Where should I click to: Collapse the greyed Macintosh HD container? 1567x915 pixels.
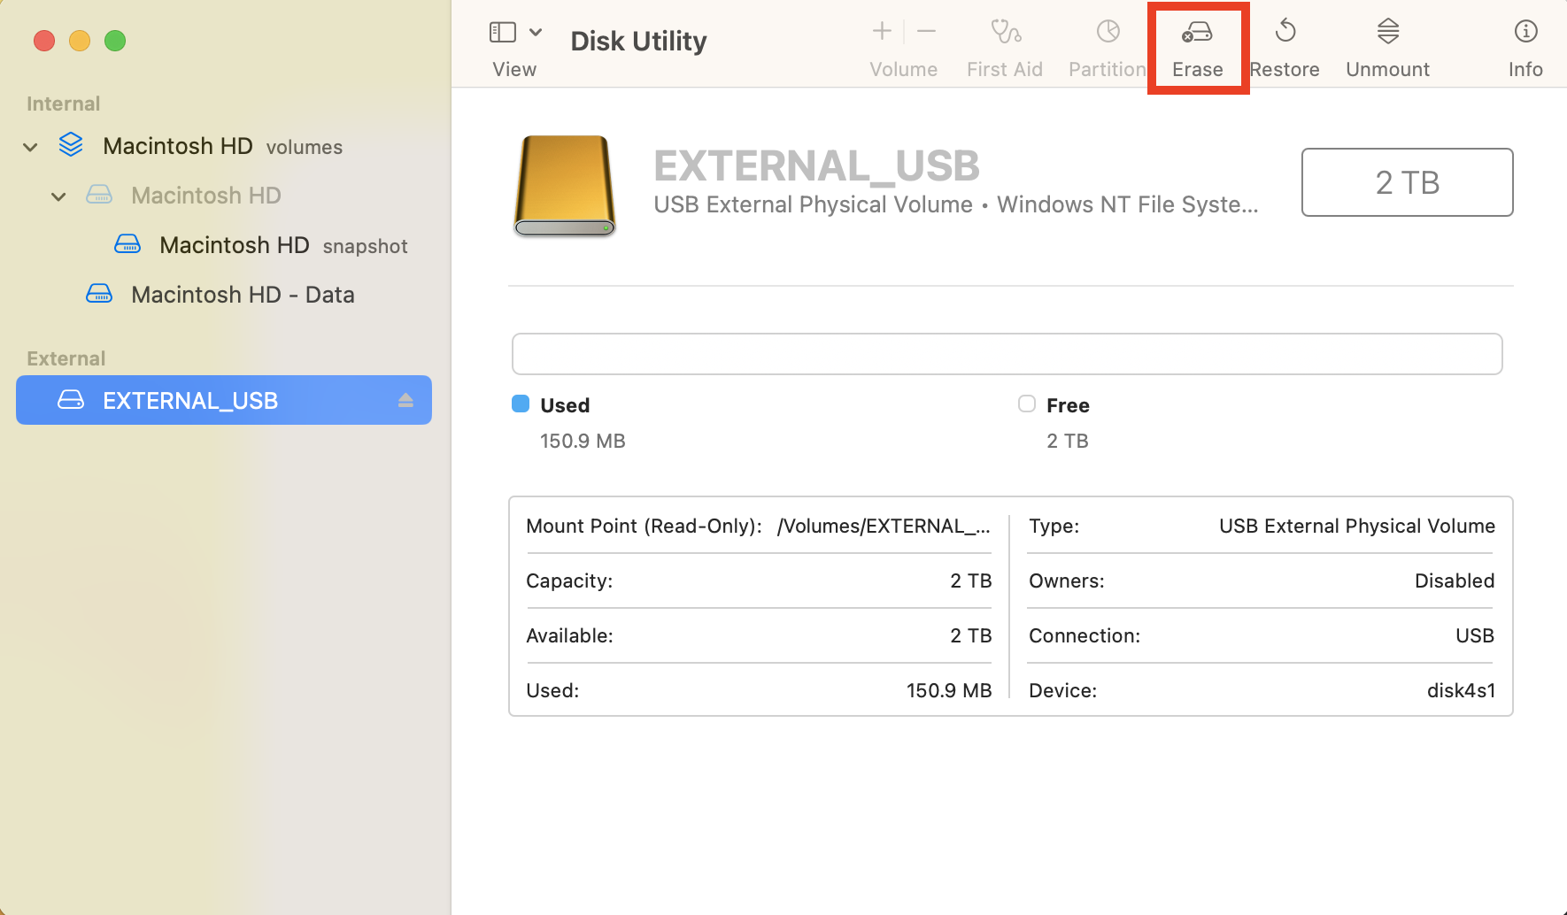58,196
